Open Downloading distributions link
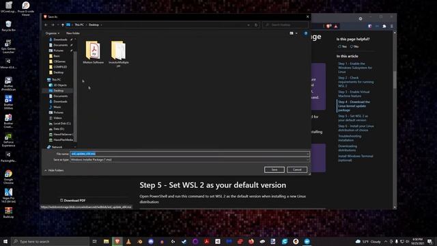Image resolution: width=437 pixels, height=246 pixels. click(348, 148)
